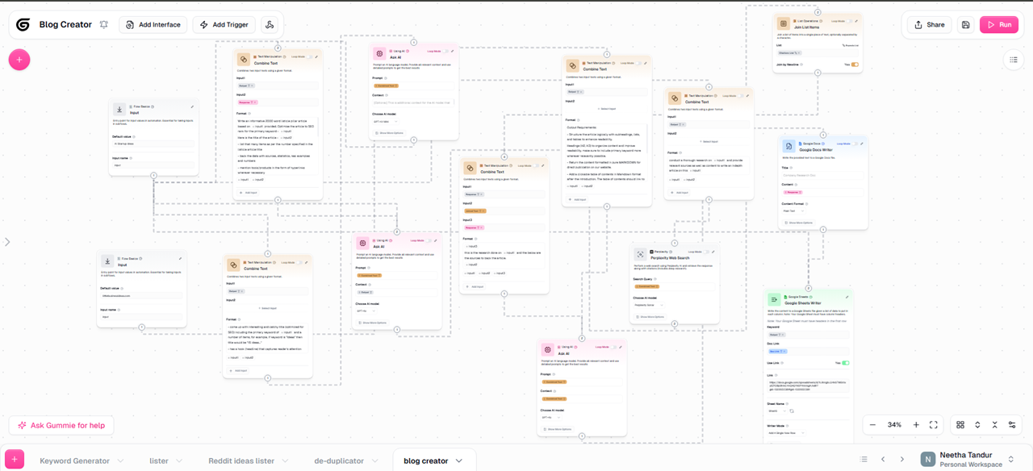Click Ask Gummie for help
Viewport: 1033px width, 471px height.
[x=61, y=425]
